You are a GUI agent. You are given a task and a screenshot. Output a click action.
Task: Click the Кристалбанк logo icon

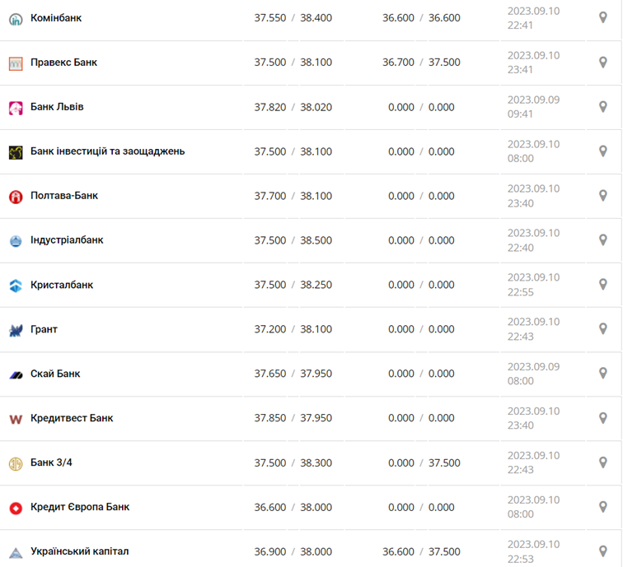tap(16, 286)
